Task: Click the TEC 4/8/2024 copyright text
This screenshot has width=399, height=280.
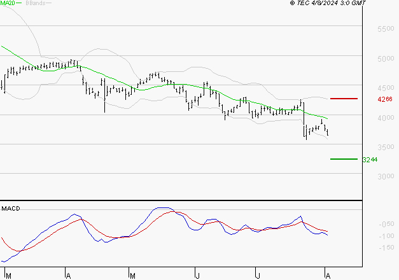Action: (328, 3)
